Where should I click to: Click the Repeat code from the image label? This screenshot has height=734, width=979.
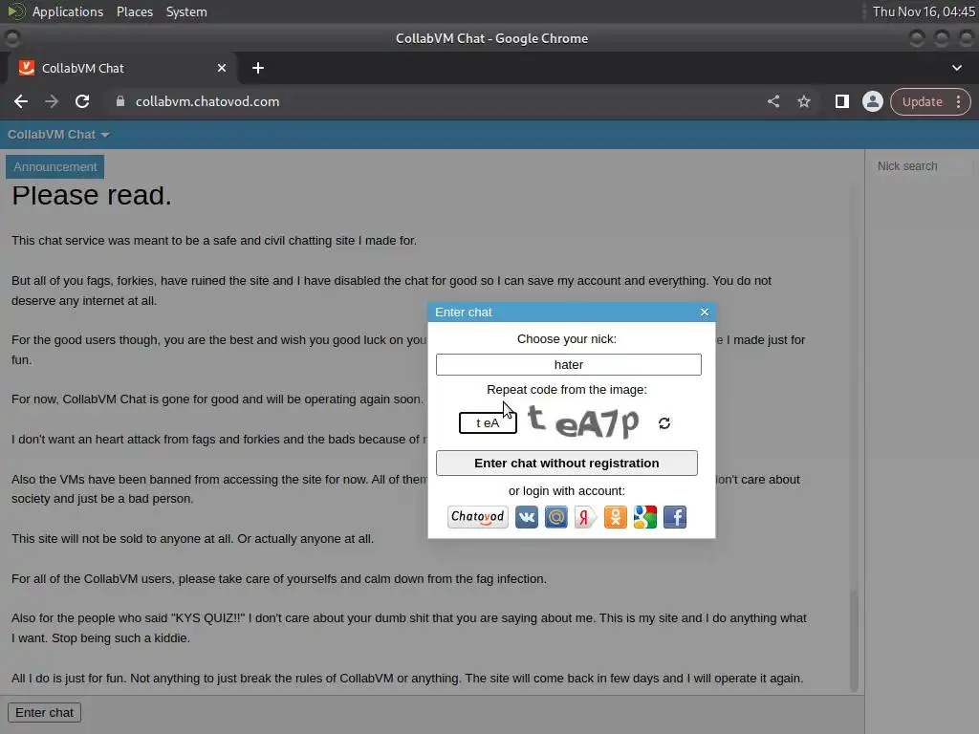[x=566, y=390]
